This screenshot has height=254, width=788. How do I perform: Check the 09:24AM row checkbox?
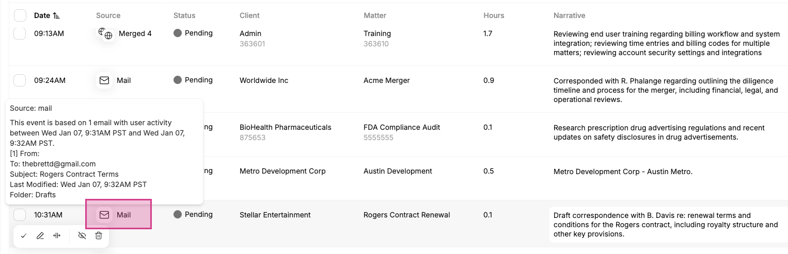point(20,80)
